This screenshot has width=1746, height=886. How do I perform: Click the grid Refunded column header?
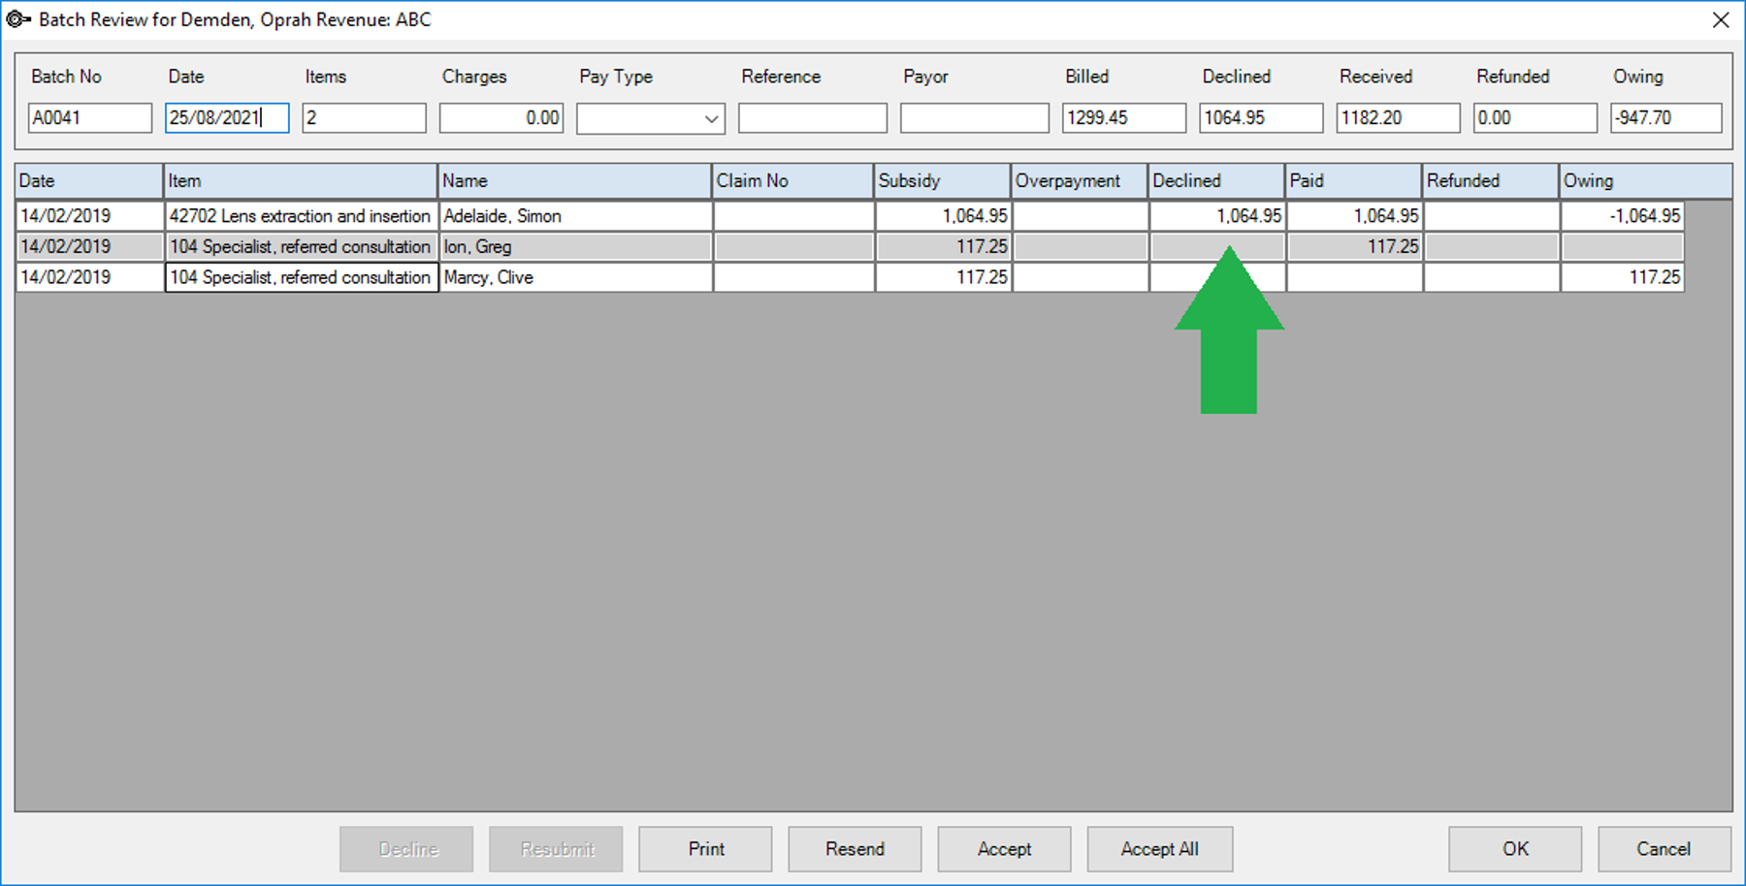(1491, 181)
